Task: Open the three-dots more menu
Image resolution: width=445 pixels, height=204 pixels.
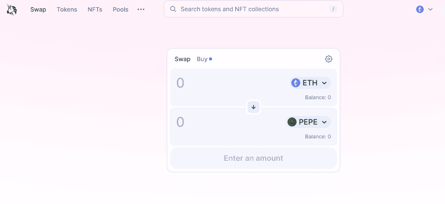Action: pyautogui.click(x=141, y=9)
